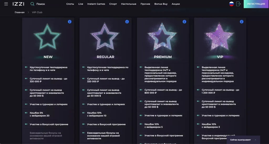Click info icon on NEW card
This screenshot has height=144, width=269.
(70, 22)
